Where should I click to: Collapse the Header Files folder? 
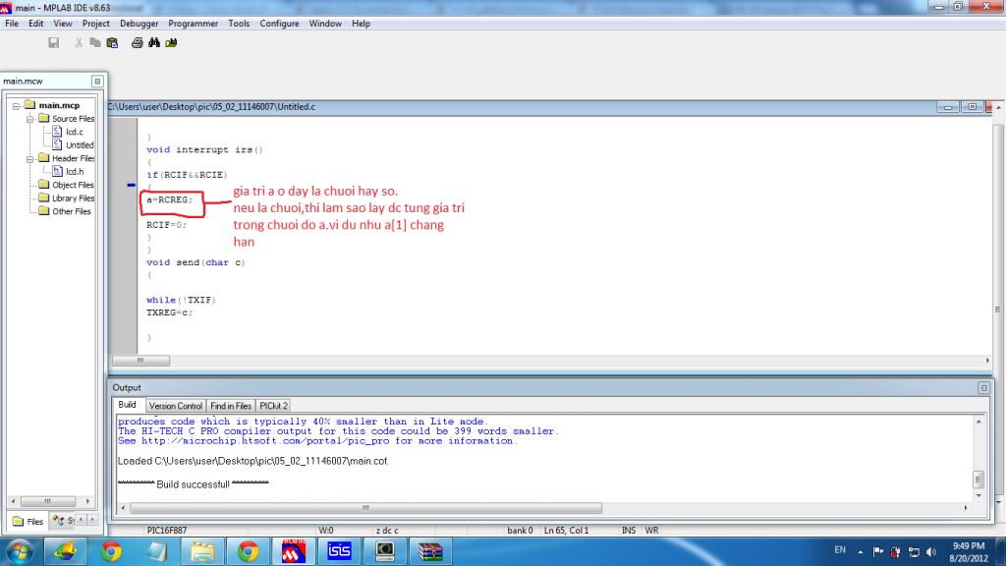tap(29, 158)
